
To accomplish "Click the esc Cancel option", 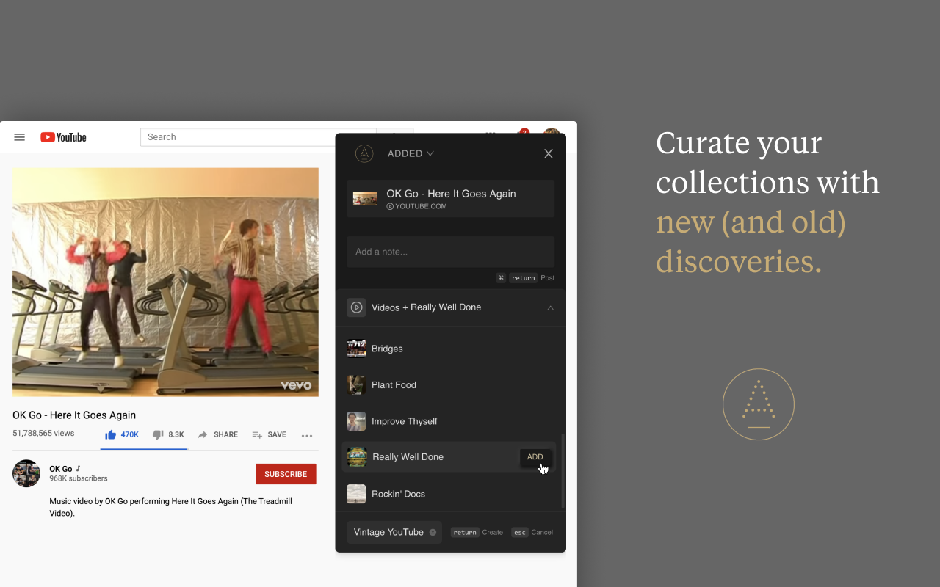I will (532, 533).
